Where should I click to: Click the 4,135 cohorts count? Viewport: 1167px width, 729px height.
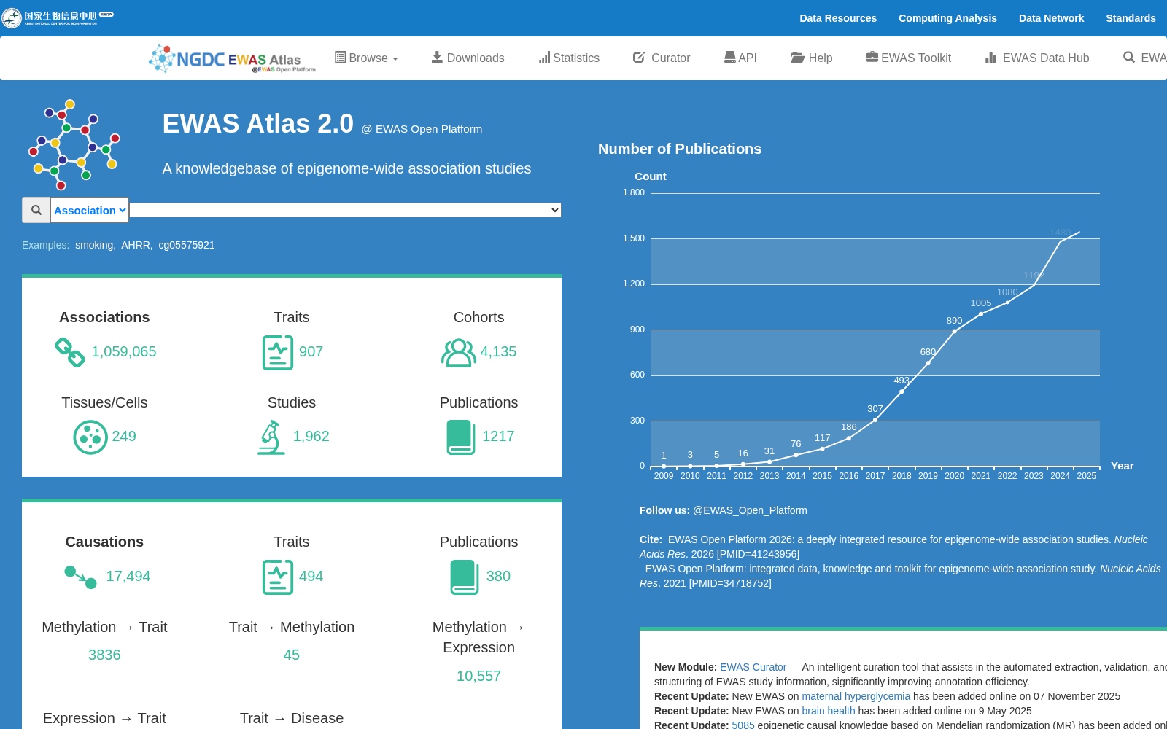[498, 352]
